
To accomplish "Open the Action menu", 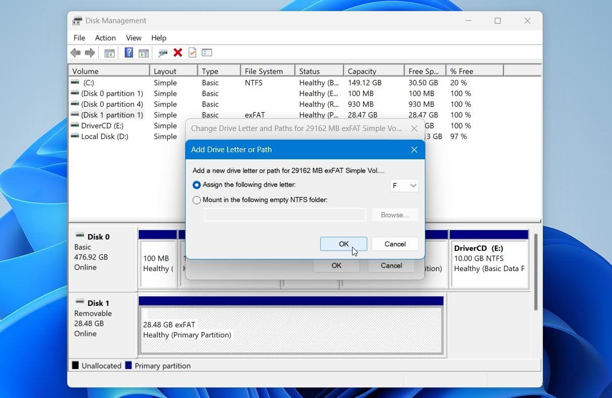I will [105, 38].
